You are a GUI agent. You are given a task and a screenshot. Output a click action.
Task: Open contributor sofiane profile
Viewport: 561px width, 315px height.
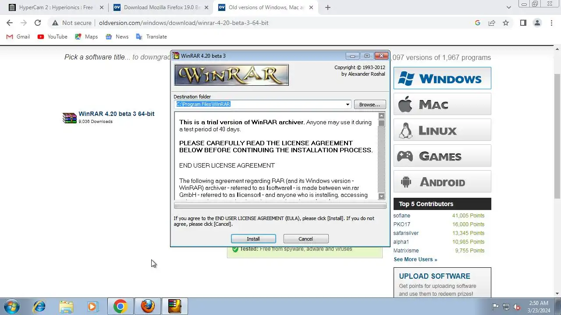(x=402, y=216)
